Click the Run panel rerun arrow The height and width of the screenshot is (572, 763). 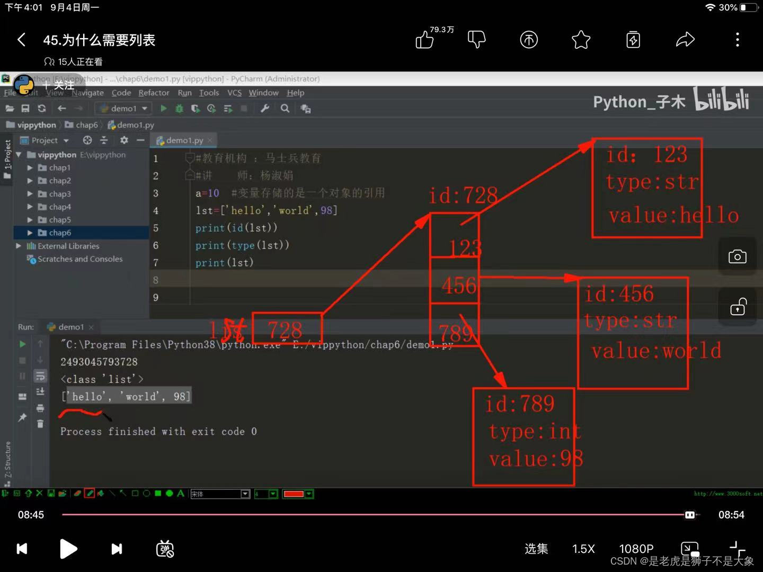22,344
